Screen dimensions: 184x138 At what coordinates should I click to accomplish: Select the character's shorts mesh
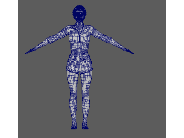pyautogui.click(x=79, y=64)
